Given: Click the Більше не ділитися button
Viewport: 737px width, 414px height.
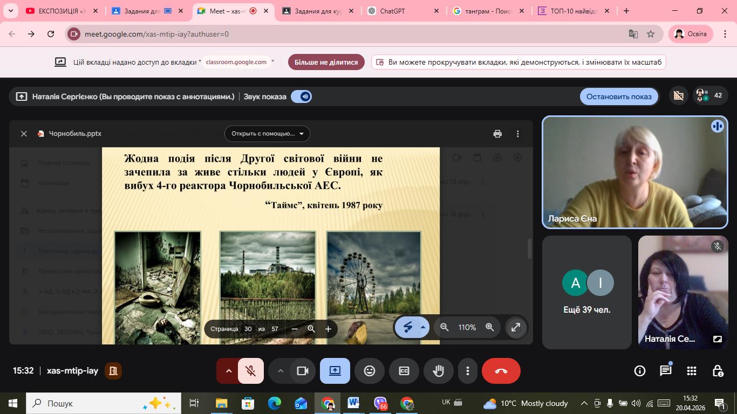Looking at the screenshot, I should (x=326, y=62).
